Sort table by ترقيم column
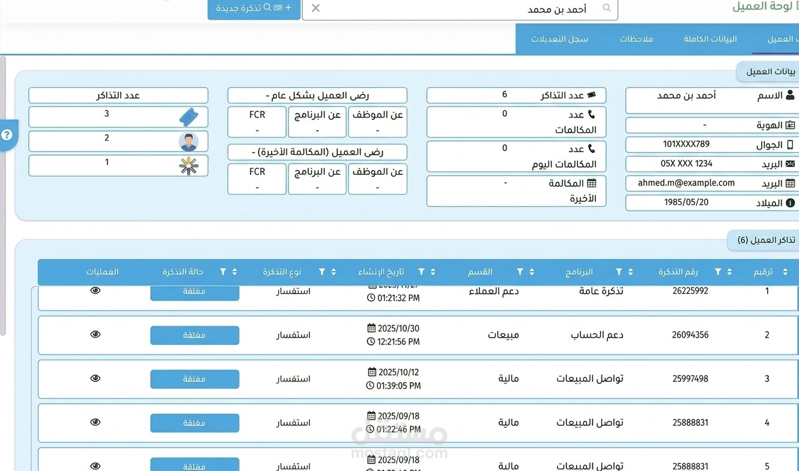Screen dimensions: 799x471 point(785,272)
